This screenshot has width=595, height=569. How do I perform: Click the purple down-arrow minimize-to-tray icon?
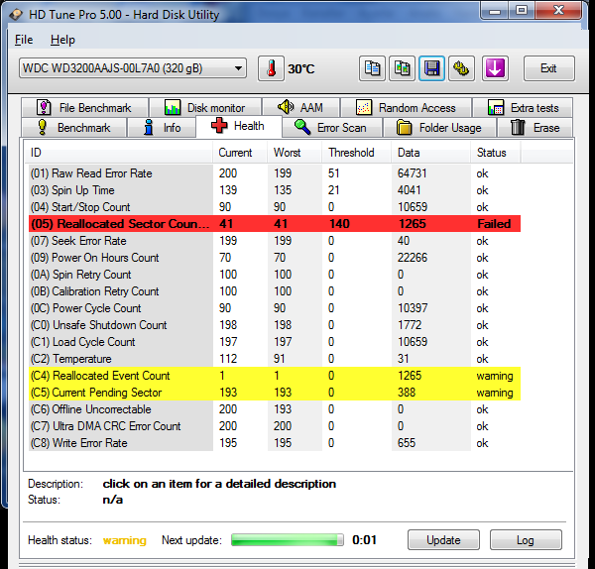pyautogui.click(x=495, y=68)
